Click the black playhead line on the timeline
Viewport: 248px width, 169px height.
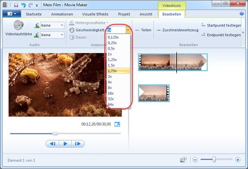tap(177, 62)
